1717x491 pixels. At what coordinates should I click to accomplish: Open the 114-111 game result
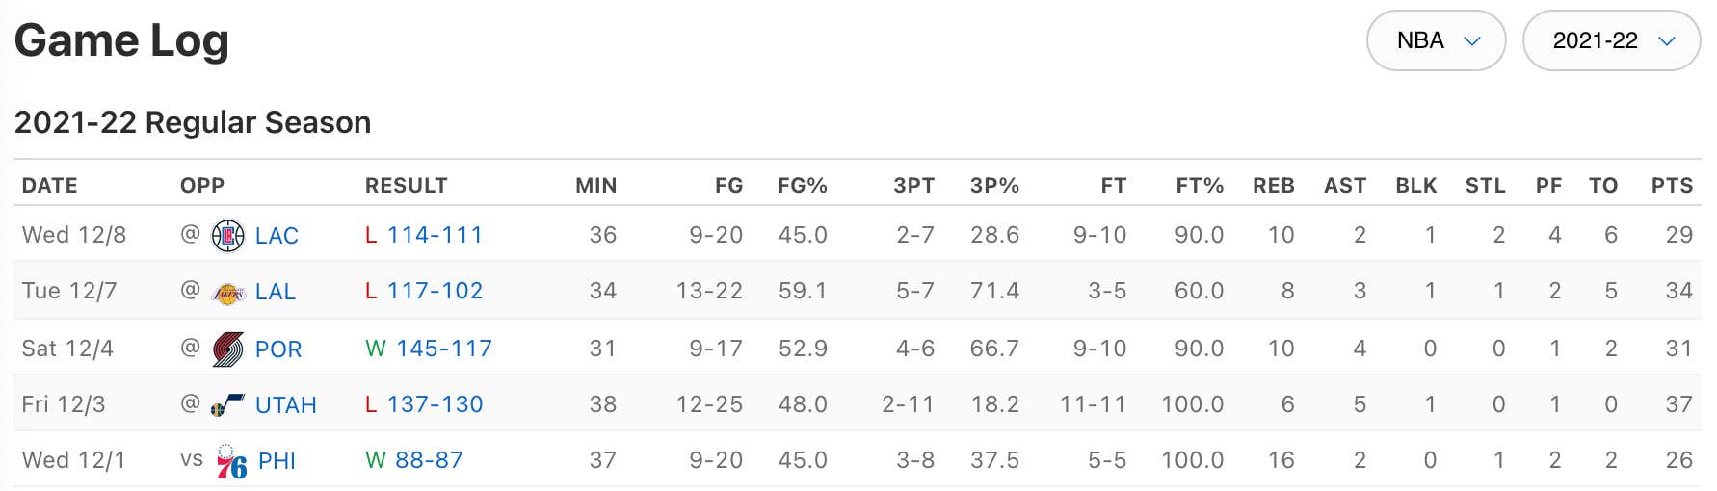point(435,235)
